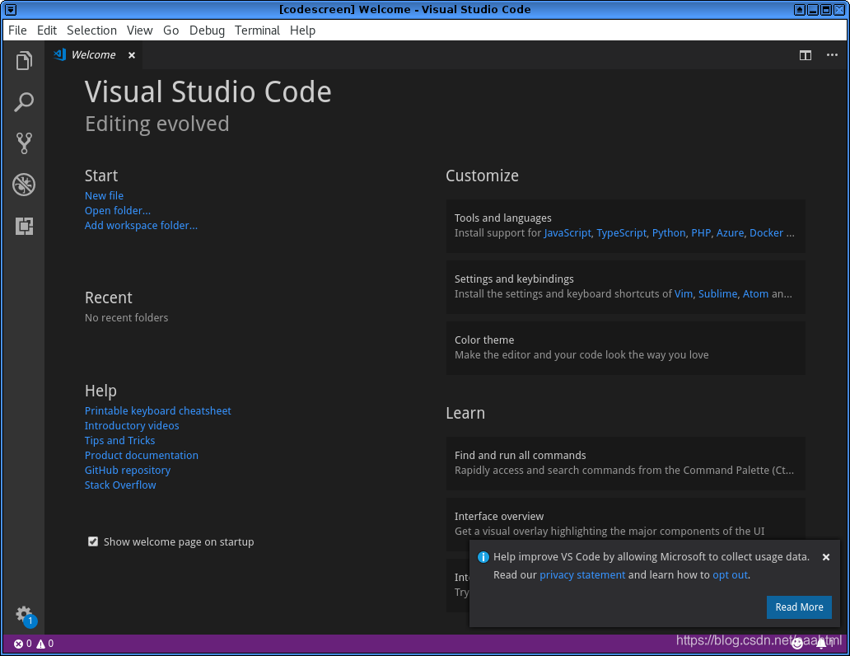The image size is (850, 656).
Task: Open Product documentation link
Action: (x=142, y=455)
